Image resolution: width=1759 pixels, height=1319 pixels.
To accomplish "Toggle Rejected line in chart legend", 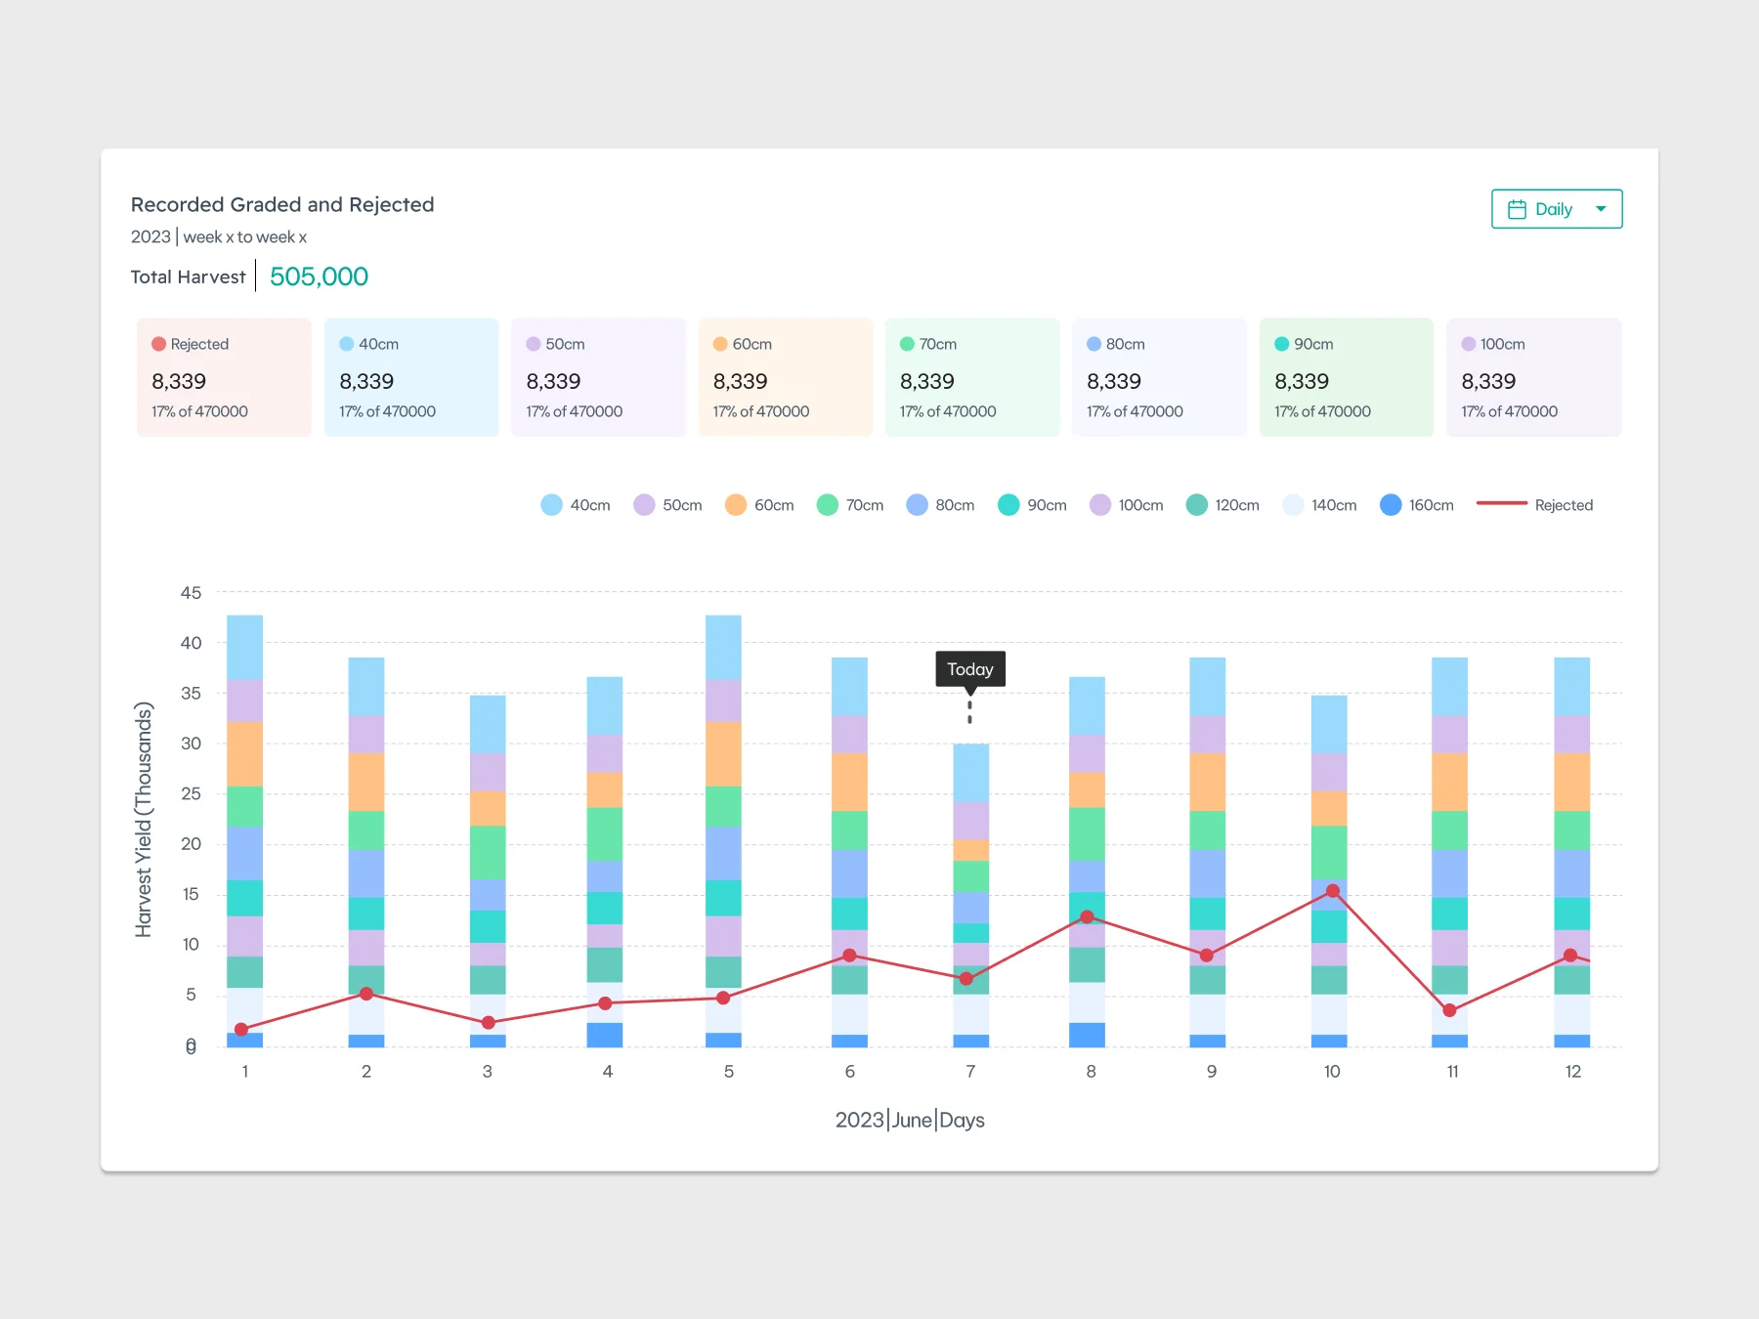I will 1534,505.
